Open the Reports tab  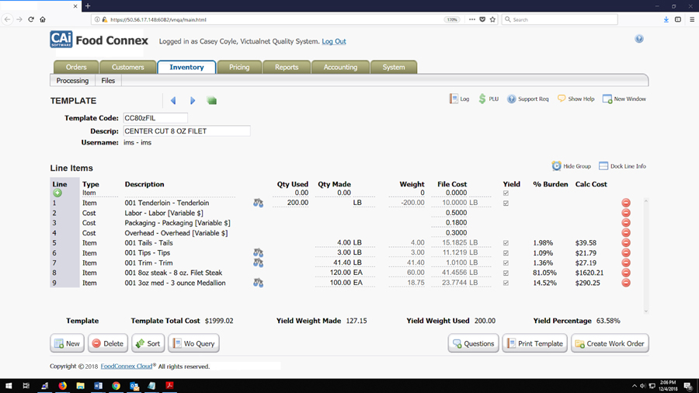pos(287,68)
